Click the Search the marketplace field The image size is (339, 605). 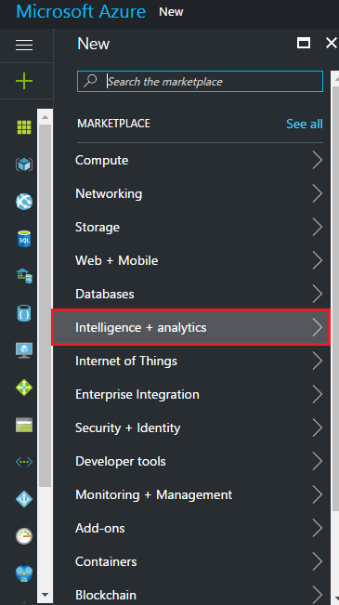[200, 82]
